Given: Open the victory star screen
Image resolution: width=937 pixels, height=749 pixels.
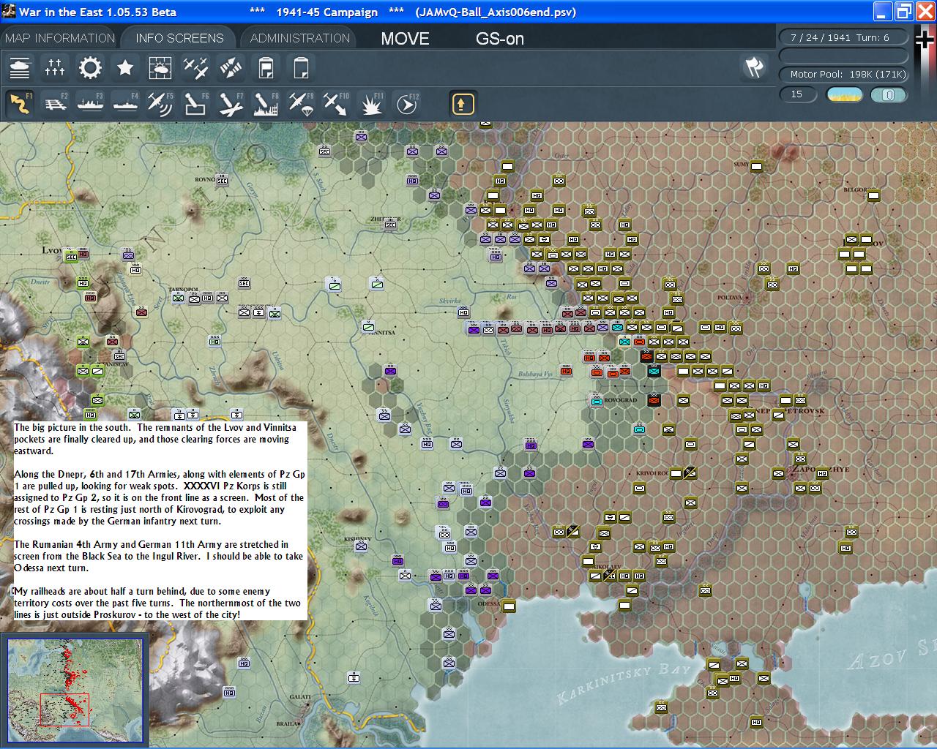Looking at the screenshot, I should tap(125, 68).
